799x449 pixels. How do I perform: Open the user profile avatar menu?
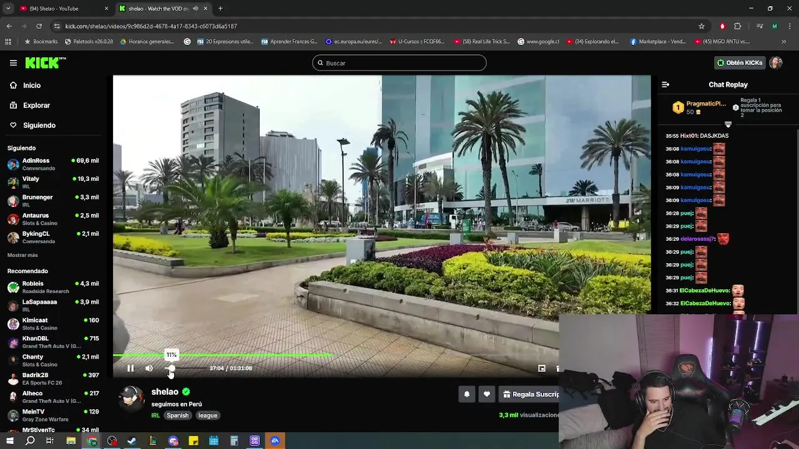(x=776, y=63)
